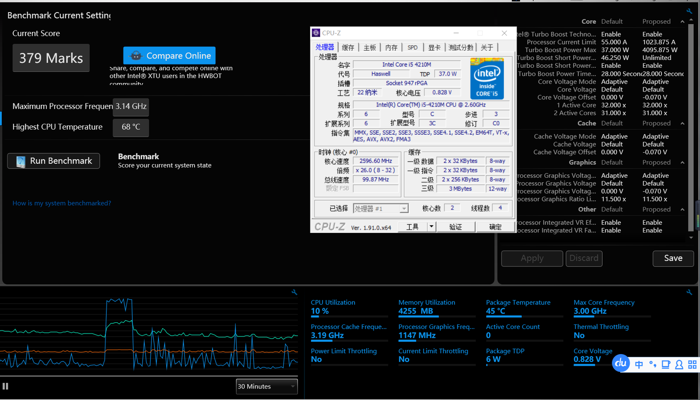Click the Package Temperature reading

tap(495, 311)
